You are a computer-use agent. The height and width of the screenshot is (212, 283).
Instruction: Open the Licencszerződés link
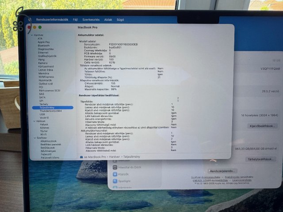(x=242, y=180)
